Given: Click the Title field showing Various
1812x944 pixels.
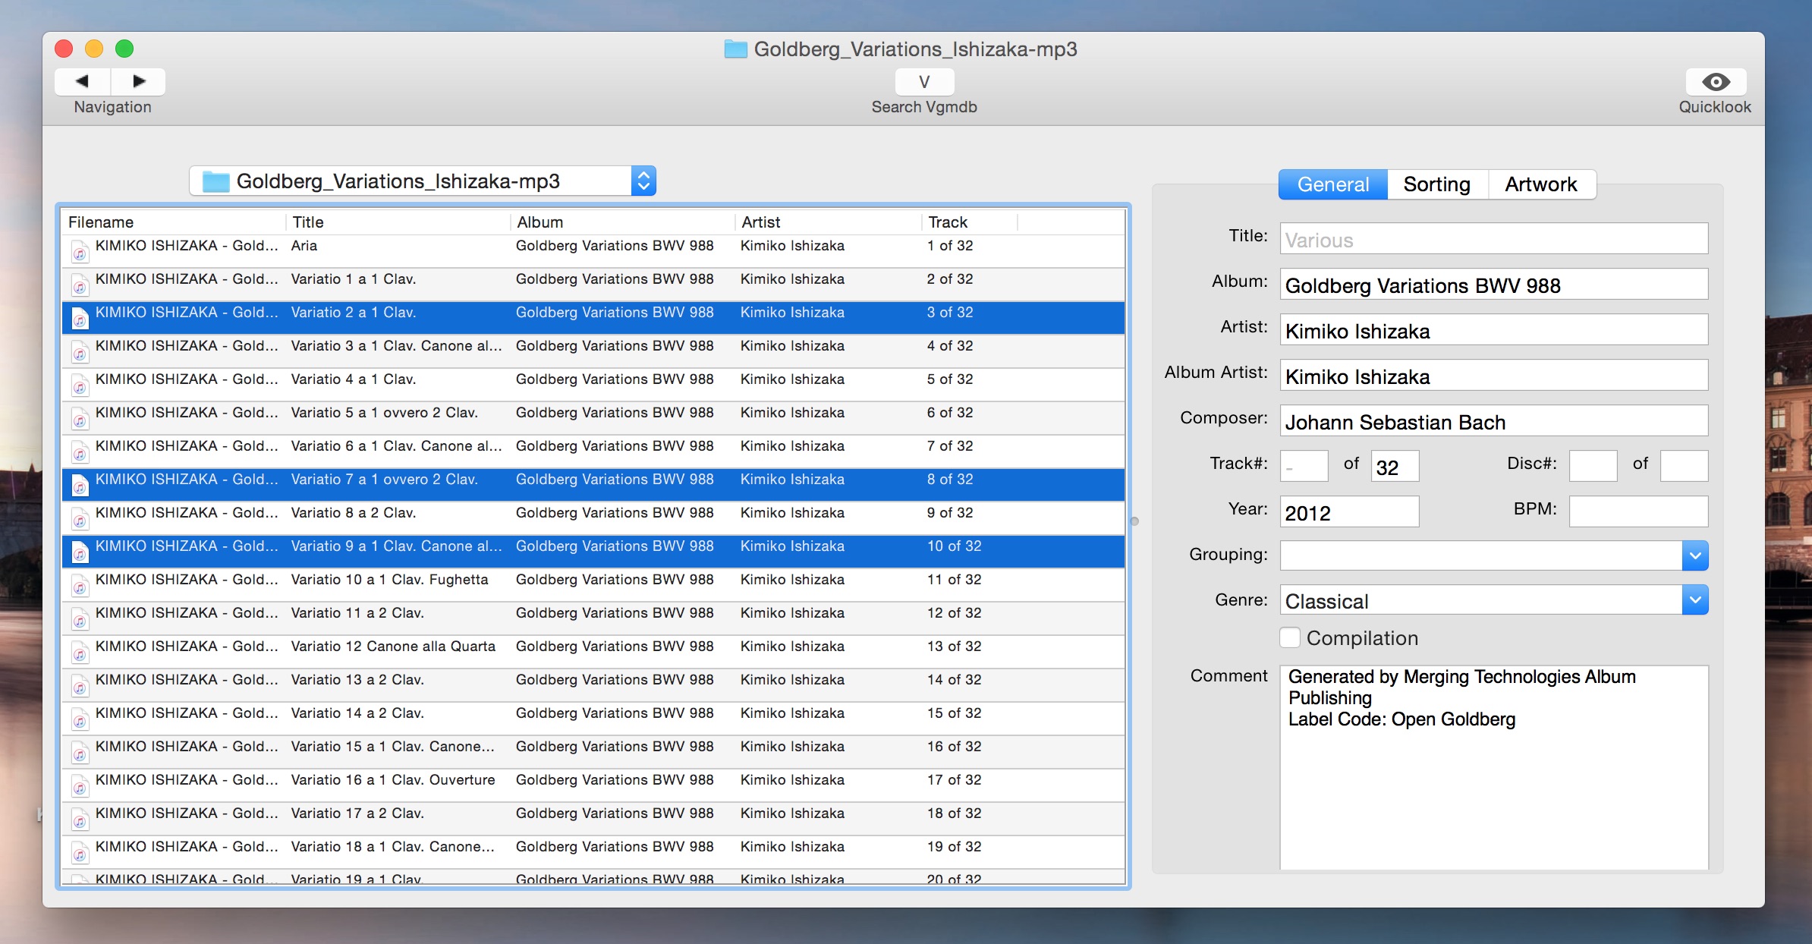Looking at the screenshot, I should (x=1493, y=239).
